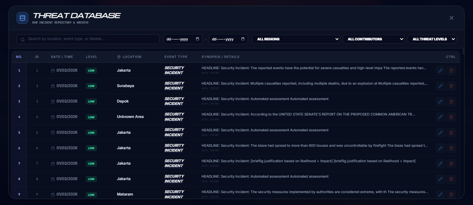Image resolution: width=473 pixels, height=205 pixels.
Task: Open the brieflig justification synopsis
Action: coord(309,161)
